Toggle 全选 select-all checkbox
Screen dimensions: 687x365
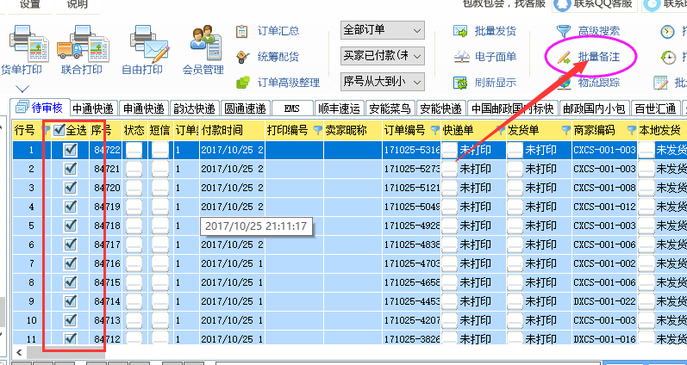pos(59,130)
